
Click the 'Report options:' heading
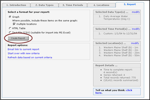[x=18, y=45]
